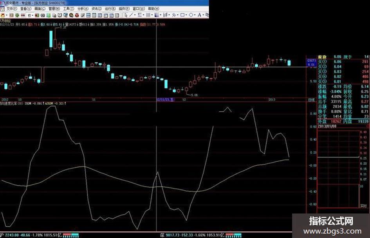Open the 帮助(H) menu

click(153, 9)
